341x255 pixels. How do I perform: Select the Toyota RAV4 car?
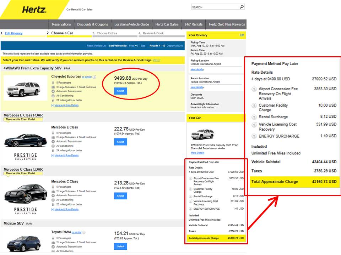click(120, 246)
